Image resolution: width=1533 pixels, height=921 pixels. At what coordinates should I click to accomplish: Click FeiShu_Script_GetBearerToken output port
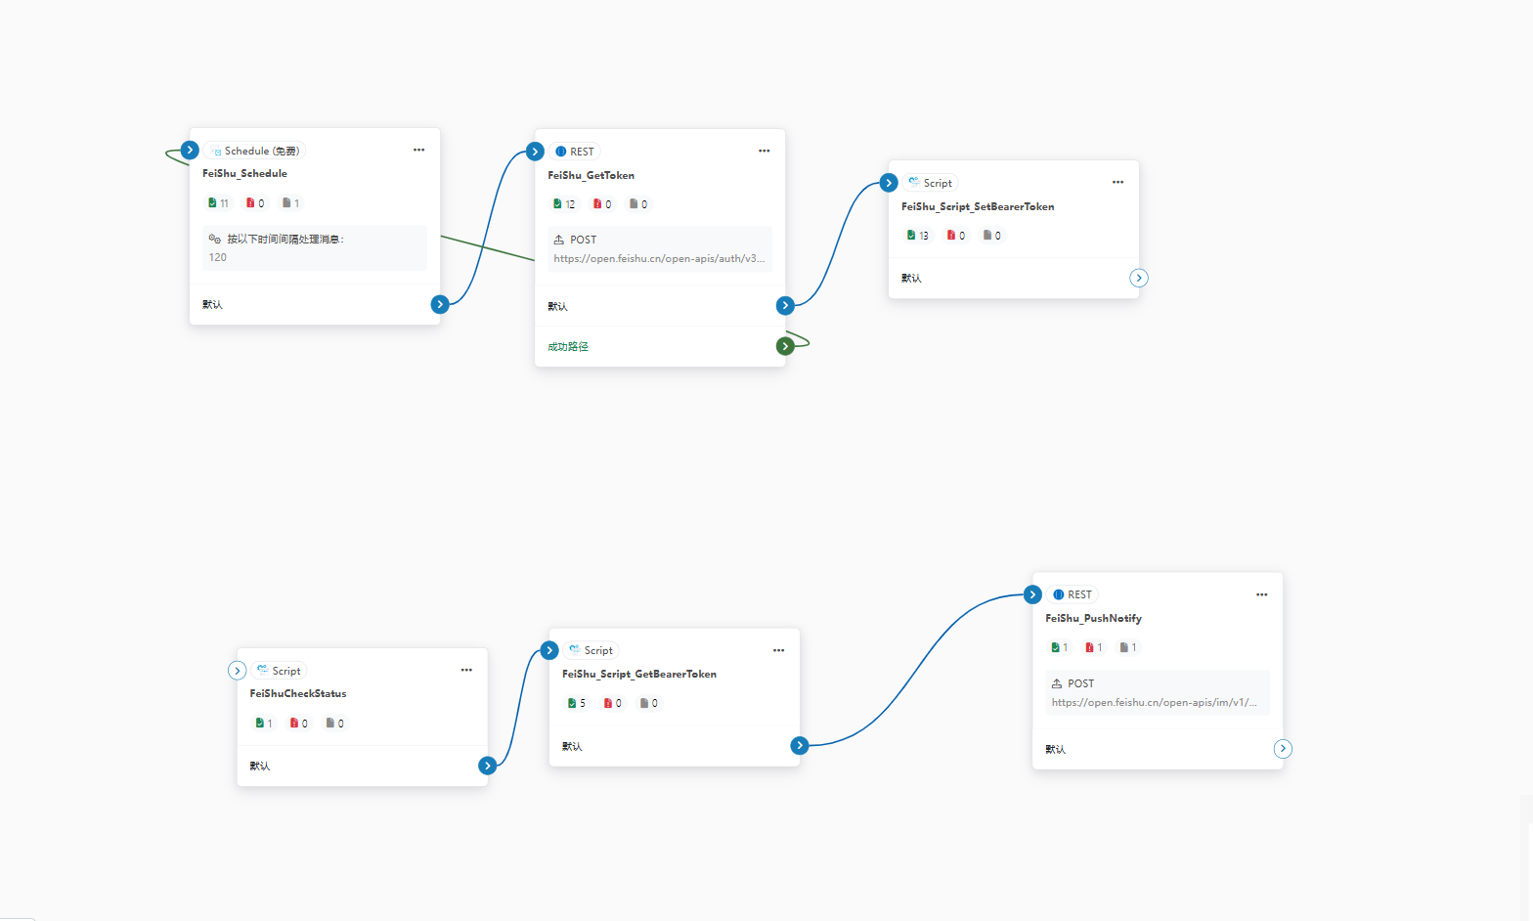click(x=800, y=746)
